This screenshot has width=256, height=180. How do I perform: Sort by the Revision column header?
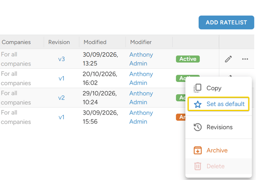pyautogui.click(x=59, y=42)
